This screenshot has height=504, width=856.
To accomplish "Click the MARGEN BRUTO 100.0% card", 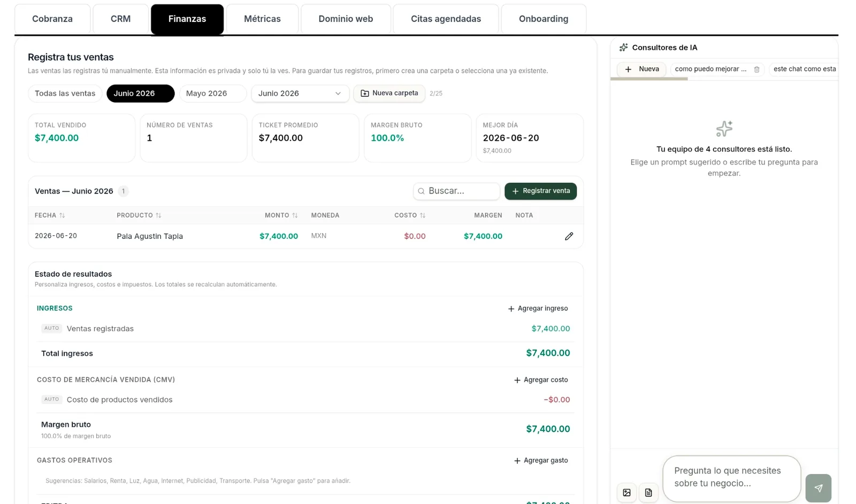I will (x=417, y=138).
